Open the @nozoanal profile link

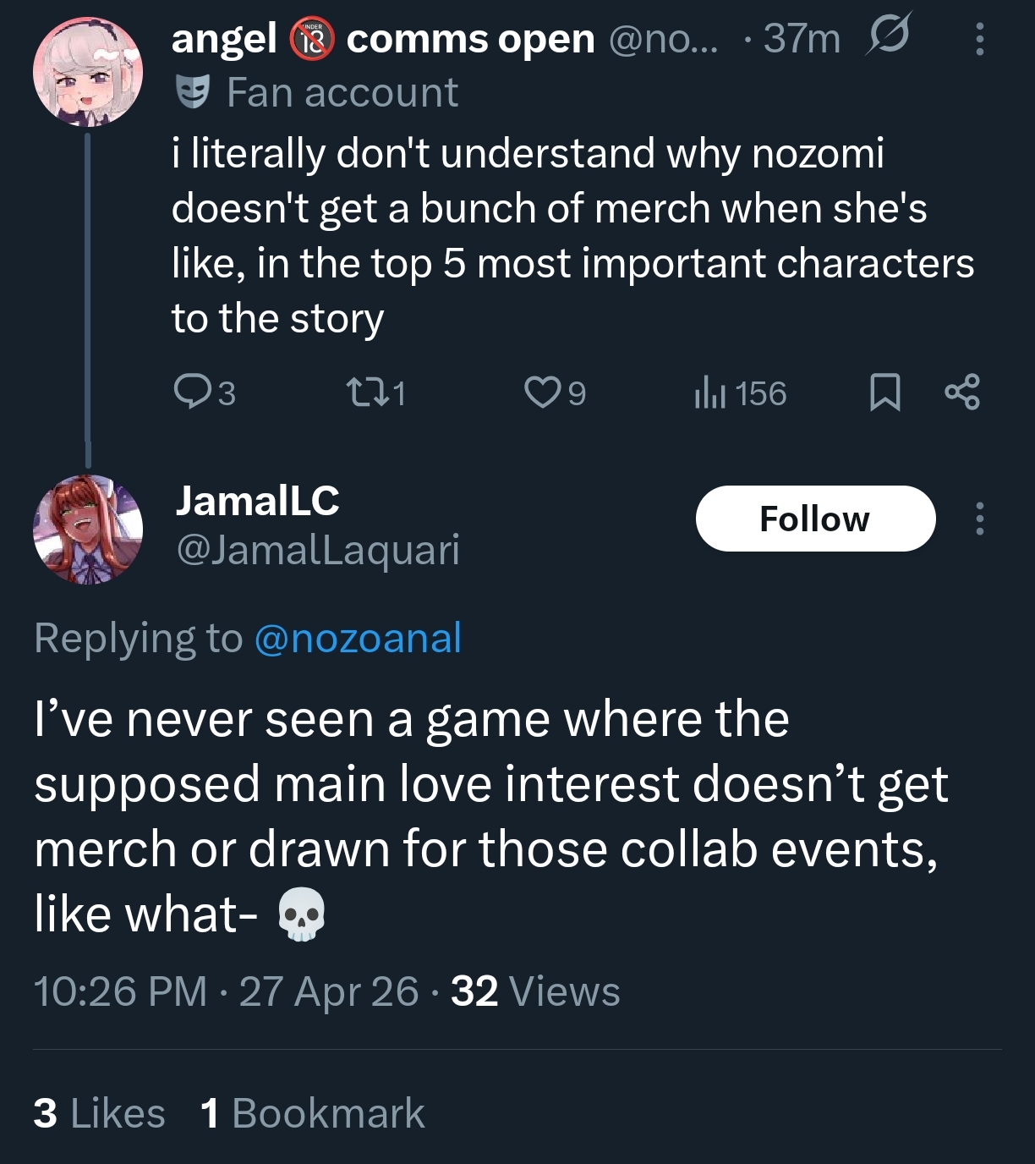point(358,638)
